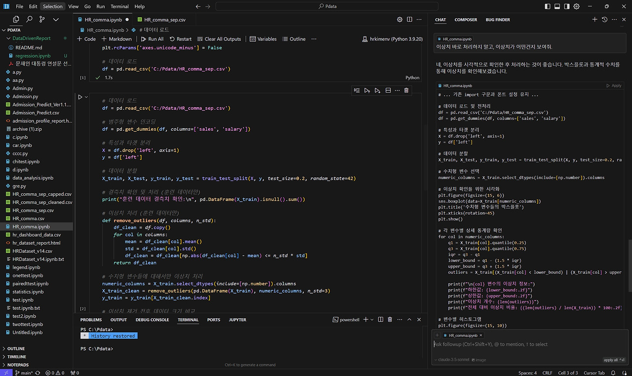
Task: Kill terminal with trash icon
Action: pos(390,320)
